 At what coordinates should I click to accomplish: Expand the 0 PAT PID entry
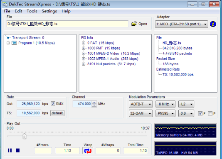point(84,43)
